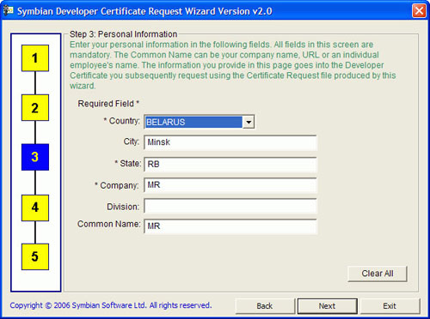Select the step 5 yellow box
430x319 pixels.
point(35,256)
